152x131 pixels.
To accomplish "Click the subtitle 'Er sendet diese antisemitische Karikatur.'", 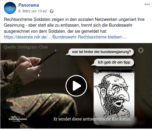I will point(92,119).
